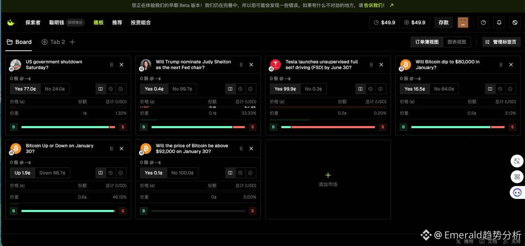
Task: Open the 砥板 nav item
Action: tap(98, 23)
